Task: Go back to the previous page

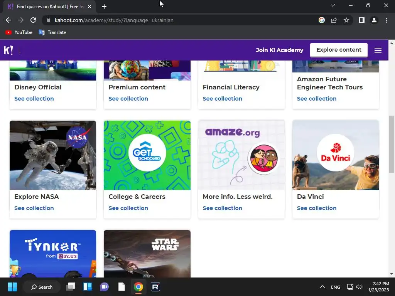Action: pyautogui.click(x=8, y=20)
